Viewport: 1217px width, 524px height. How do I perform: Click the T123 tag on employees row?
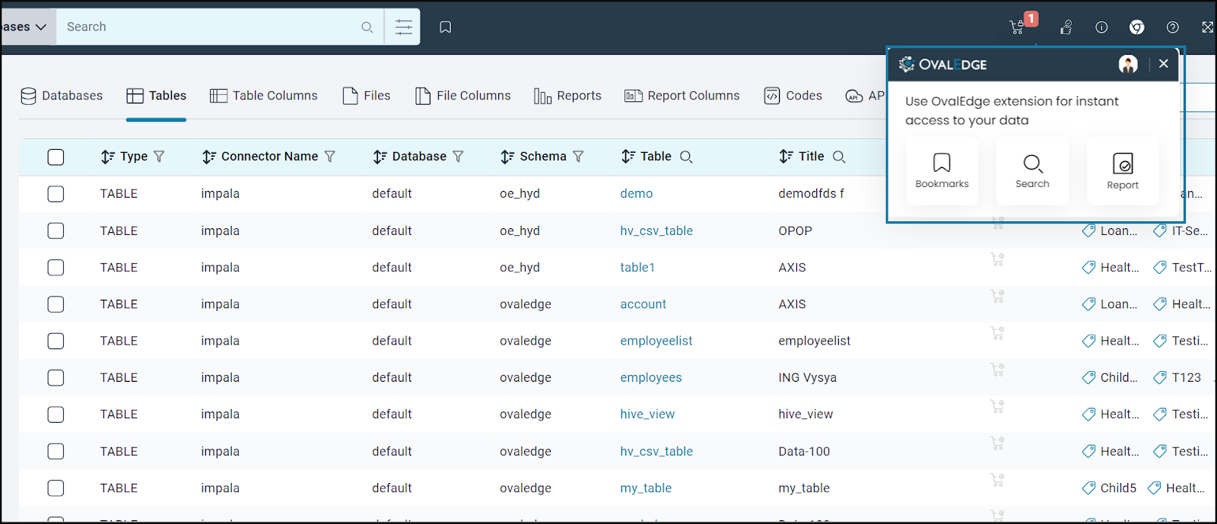pos(1177,378)
